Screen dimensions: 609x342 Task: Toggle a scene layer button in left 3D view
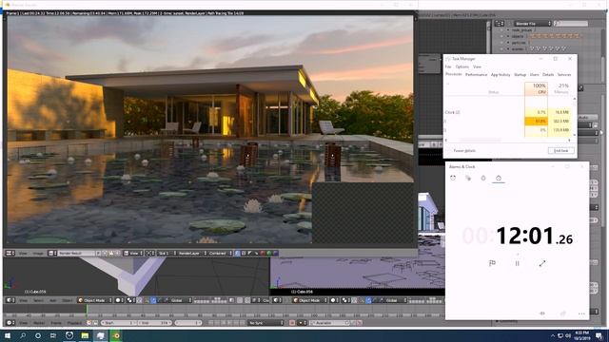click(209, 300)
